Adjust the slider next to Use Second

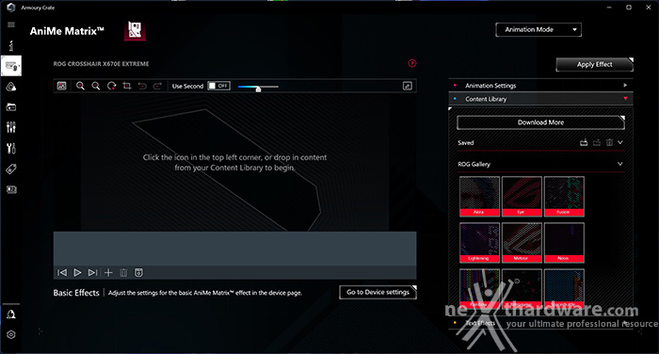[258, 88]
